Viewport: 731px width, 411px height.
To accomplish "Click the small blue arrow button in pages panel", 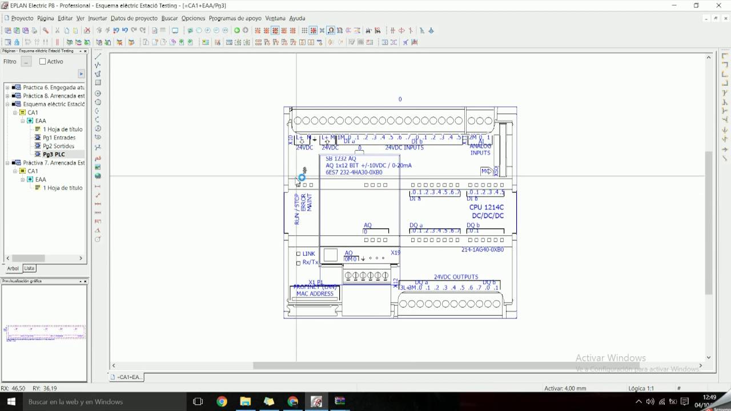I will [x=81, y=74].
